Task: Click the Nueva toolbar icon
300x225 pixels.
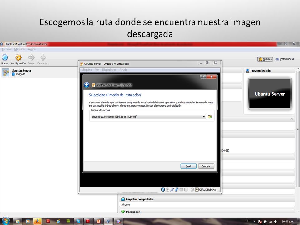Action: tap(5, 59)
